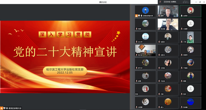
Task: Click the orange host icon on first participant tile
Action: pyautogui.click(x=136, y=16)
